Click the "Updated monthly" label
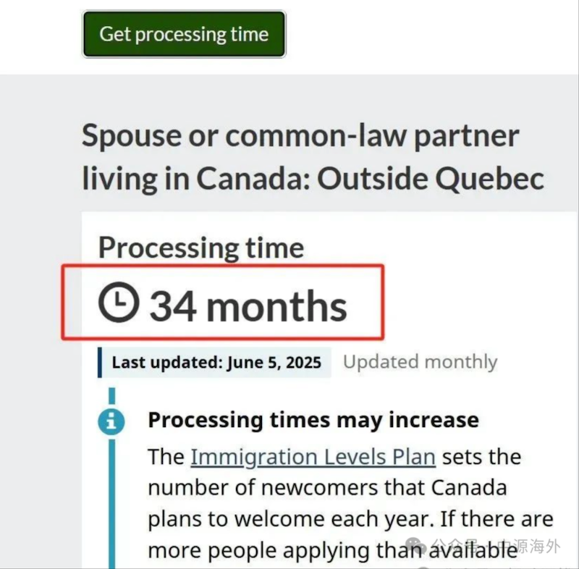 pyautogui.click(x=420, y=362)
